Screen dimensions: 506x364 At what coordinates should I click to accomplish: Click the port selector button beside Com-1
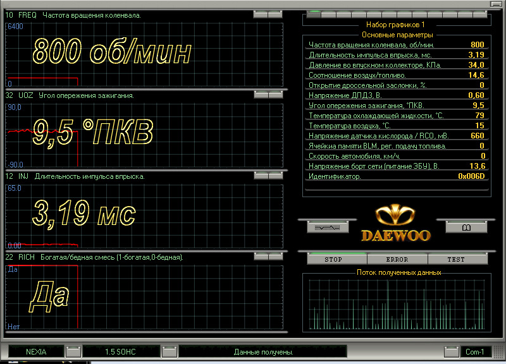[x=452, y=352]
